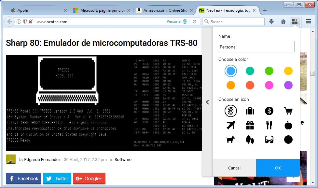Viewport: 318px width, 188px height.
Task: Select the NeoTeo tab
Action: click(227, 10)
